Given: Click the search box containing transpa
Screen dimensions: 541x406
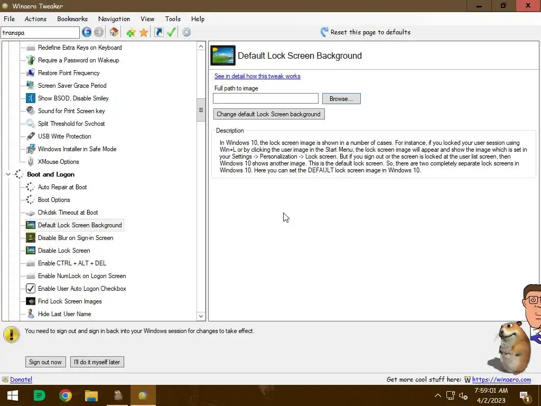Looking at the screenshot, I should [40, 33].
